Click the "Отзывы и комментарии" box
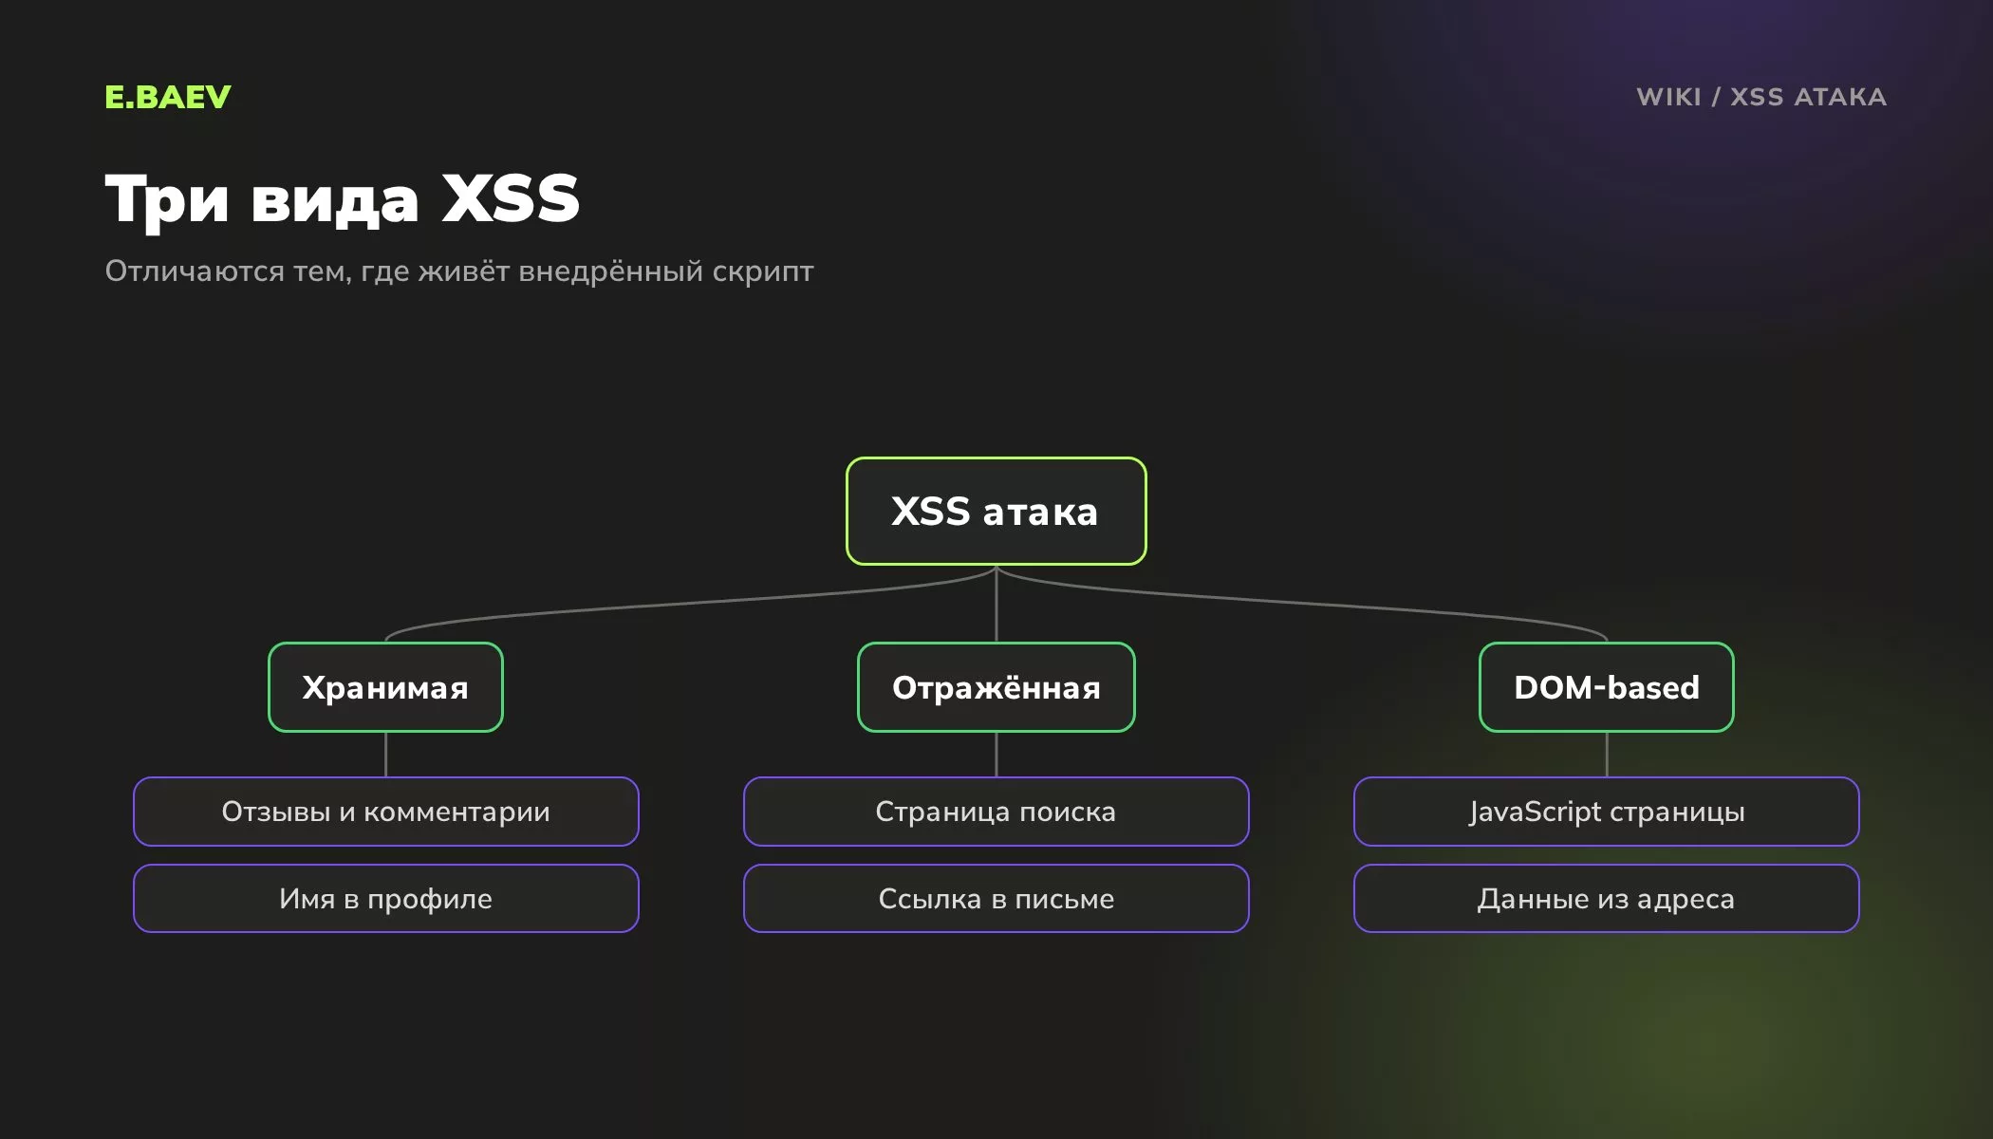This screenshot has height=1139, width=1993. click(385, 812)
